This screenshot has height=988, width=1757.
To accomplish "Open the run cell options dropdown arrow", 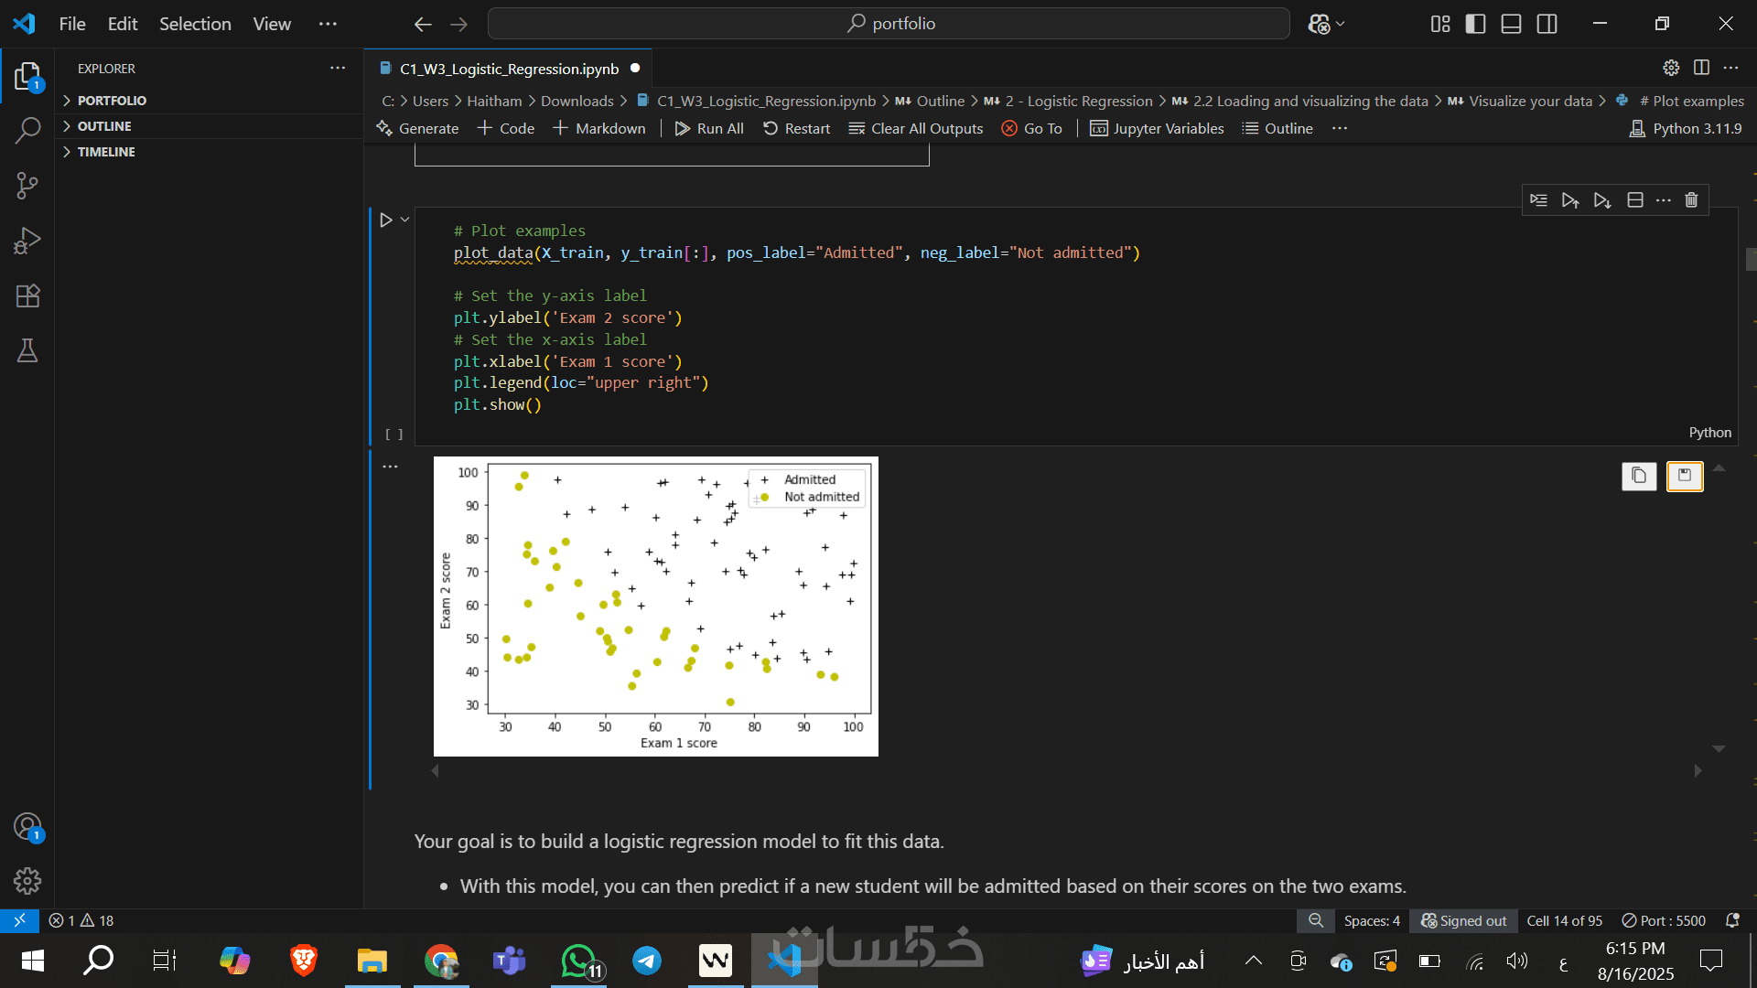I will pos(404,220).
